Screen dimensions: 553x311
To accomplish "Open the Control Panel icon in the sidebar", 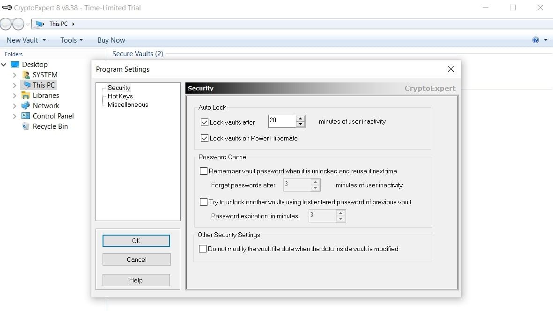I will tap(26, 116).
